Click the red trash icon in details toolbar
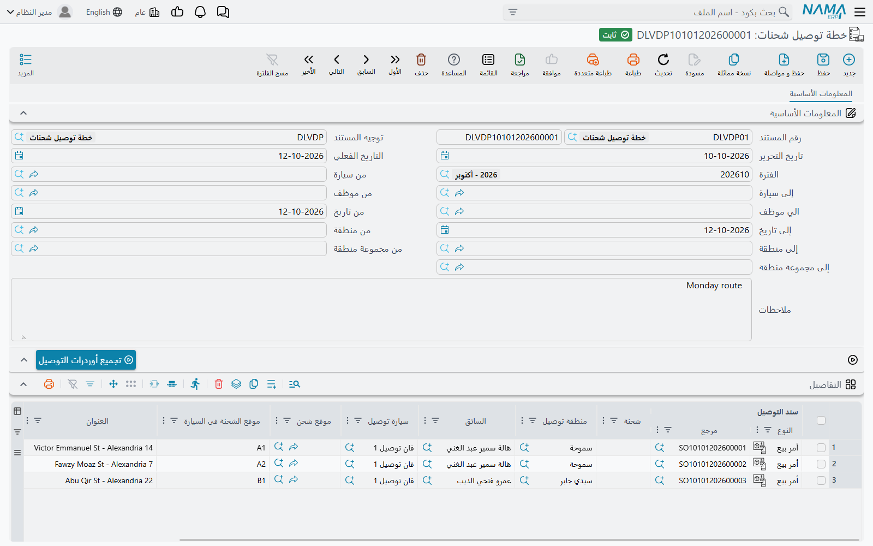Image resolution: width=873 pixels, height=546 pixels. [219, 384]
